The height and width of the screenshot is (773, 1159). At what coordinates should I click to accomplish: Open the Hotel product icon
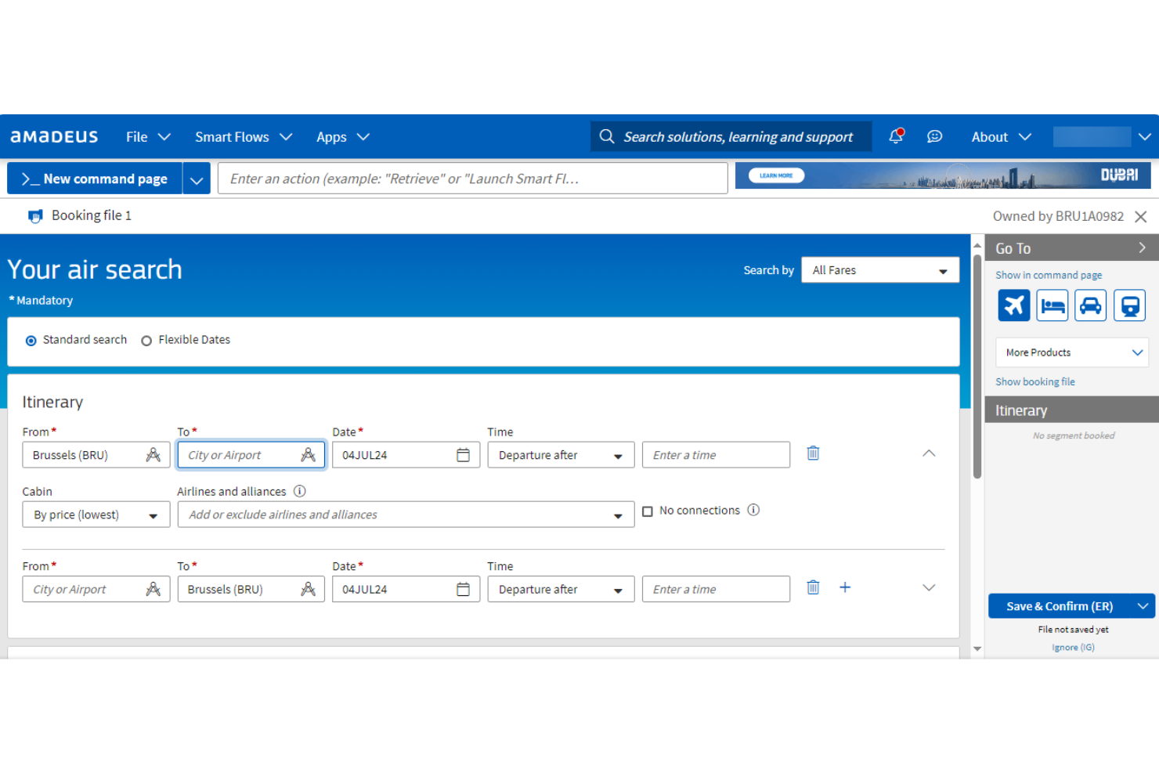pyautogui.click(x=1052, y=305)
